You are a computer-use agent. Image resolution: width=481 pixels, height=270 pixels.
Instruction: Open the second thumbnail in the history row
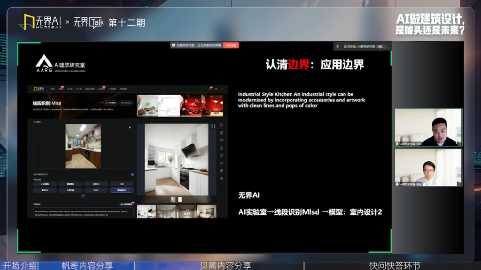coord(167,211)
